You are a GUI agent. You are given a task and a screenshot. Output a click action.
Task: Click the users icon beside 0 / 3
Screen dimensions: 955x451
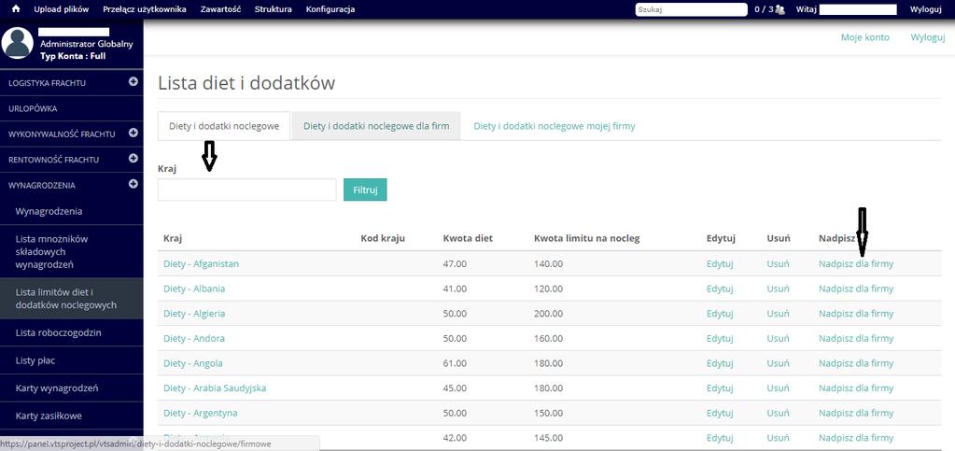(779, 9)
